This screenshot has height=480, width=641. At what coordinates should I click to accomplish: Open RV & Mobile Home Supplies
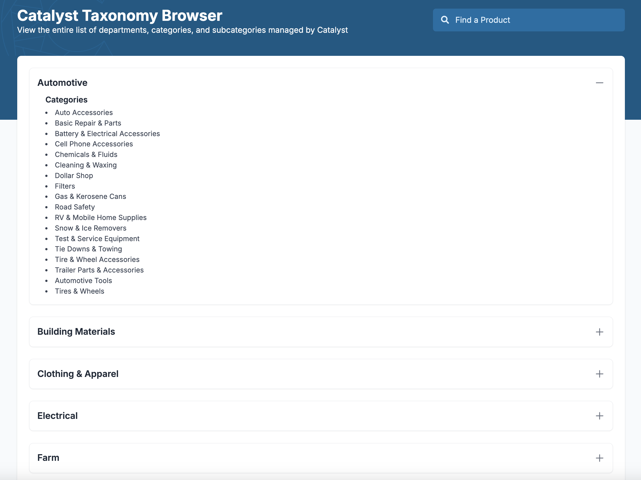point(101,217)
